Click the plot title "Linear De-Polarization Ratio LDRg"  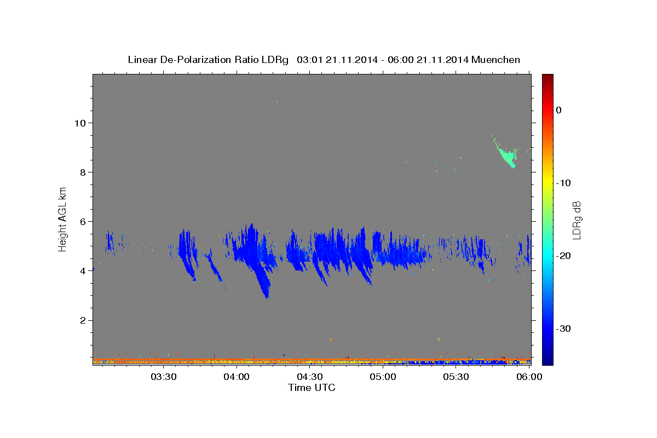point(208,60)
